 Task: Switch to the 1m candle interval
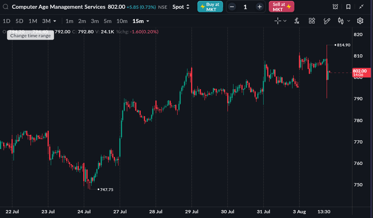click(69, 21)
